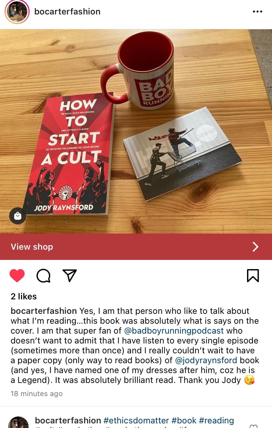Tap the shopping bag icon on photo
The width and height of the screenshot is (272, 428).
coord(18,216)
